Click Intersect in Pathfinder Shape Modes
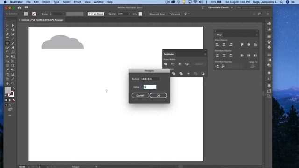Viewport: 299px width, 168px height. [x=180, y=64]
